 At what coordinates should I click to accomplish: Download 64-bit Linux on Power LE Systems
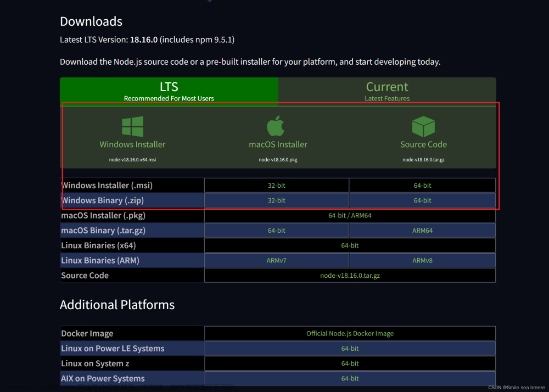click(350, 349)
